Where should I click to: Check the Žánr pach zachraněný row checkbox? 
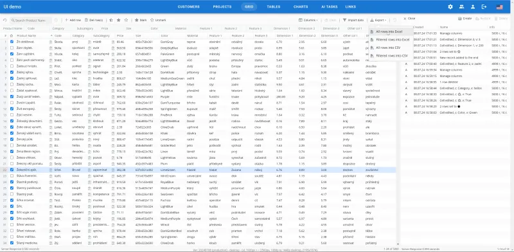pos(12,60)
